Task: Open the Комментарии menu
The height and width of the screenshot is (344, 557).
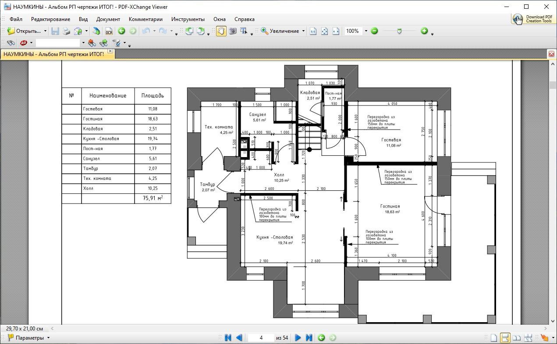Action: click(x=145, y=19)
